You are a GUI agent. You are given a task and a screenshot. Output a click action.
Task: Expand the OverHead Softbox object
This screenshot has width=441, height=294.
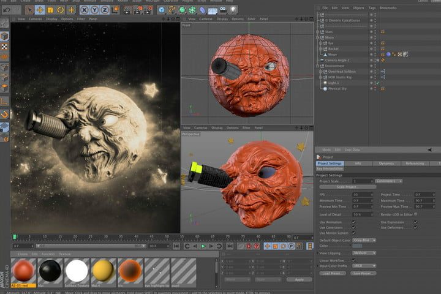[x=320, y=72]
